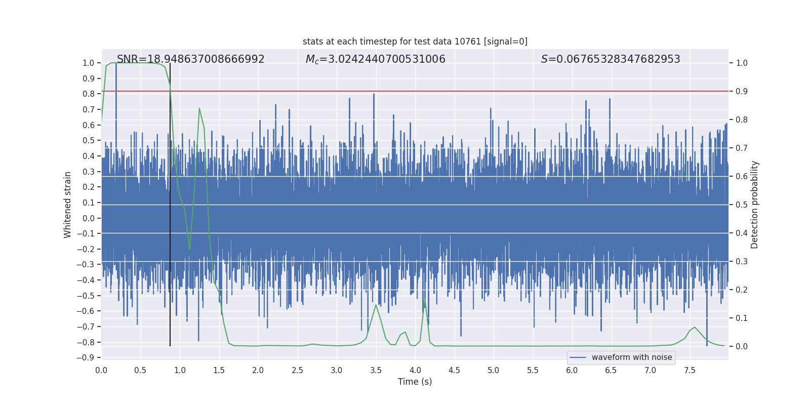Click the x-axis tick label 0.0
The height and width of the screenshot is (405, 810).
101,370
